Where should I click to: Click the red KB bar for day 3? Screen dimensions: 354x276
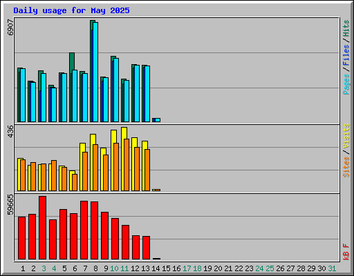pyautogui.click(x=42, y=228)
